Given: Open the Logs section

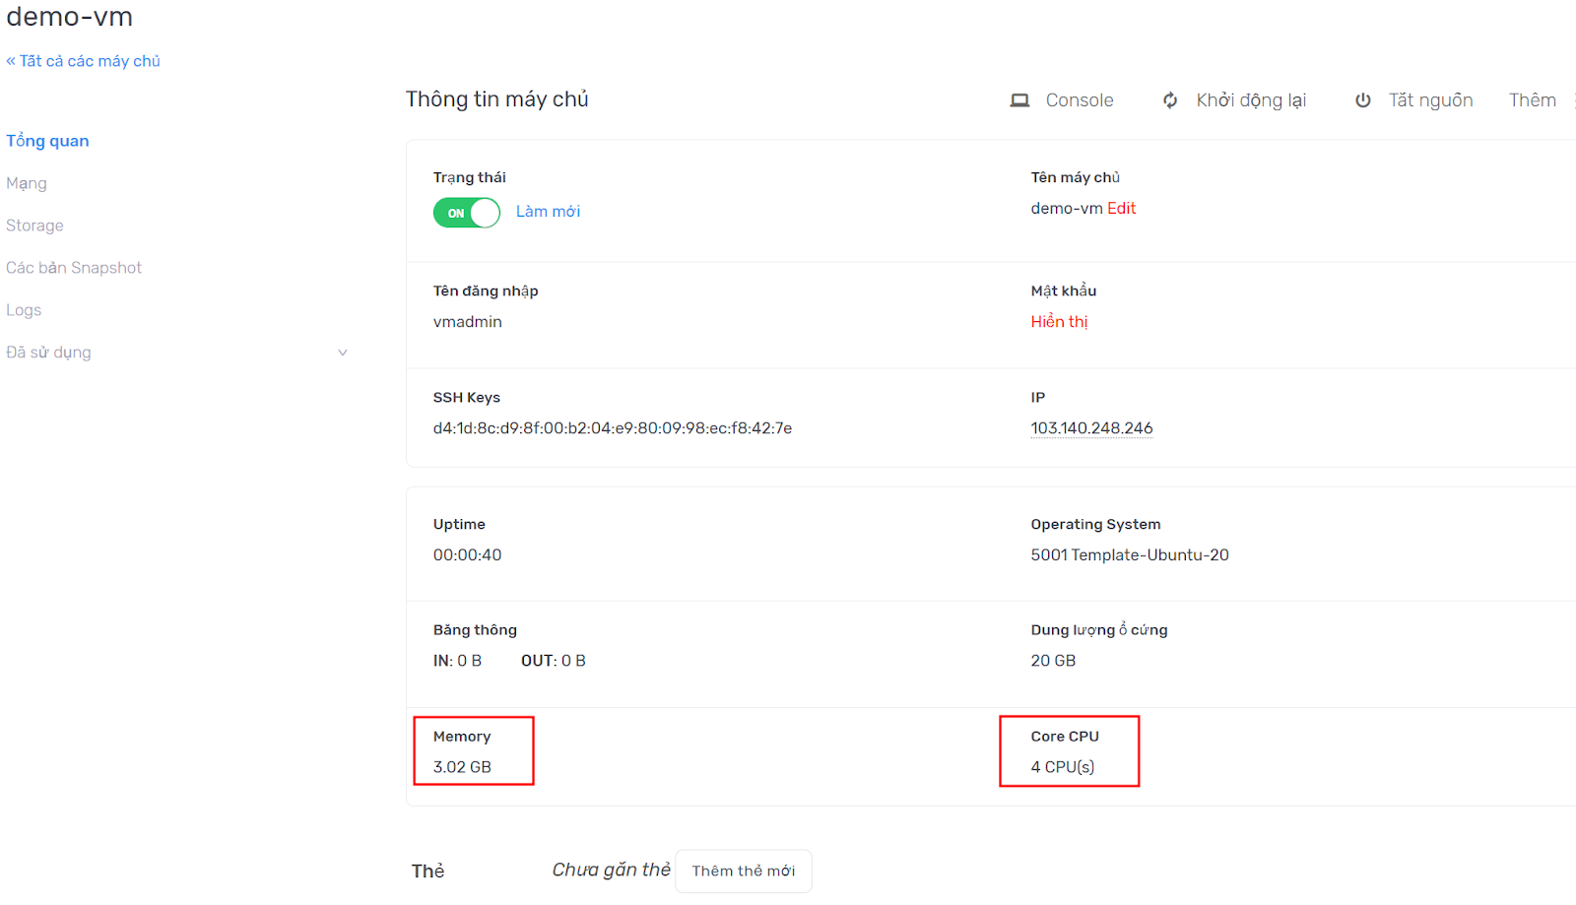Looking at the screenshot, I should 24,310.
